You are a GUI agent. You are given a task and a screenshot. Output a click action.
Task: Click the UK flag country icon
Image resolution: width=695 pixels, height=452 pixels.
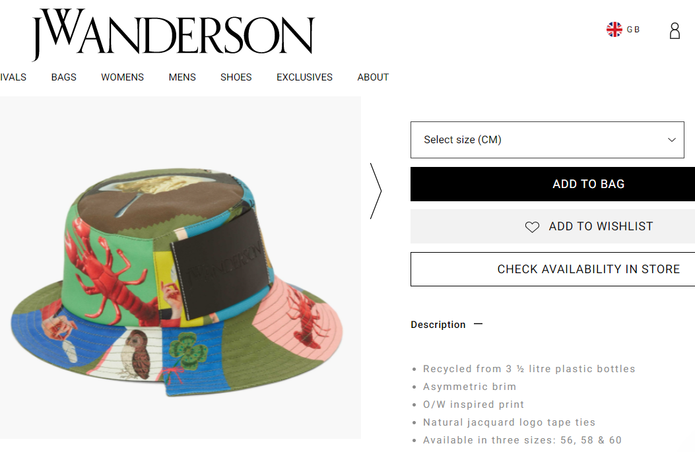point(614,29)
